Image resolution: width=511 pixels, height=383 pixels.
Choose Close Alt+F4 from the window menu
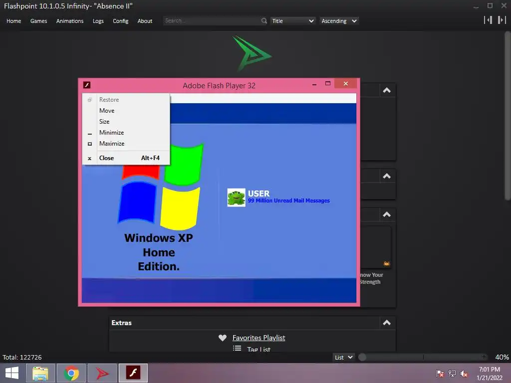click(126, 158)
